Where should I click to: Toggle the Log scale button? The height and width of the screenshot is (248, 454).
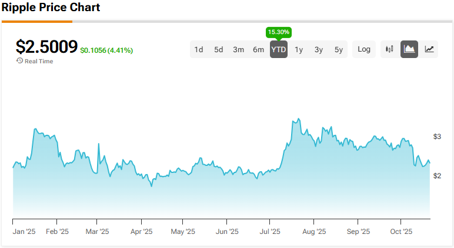tap(364, 49)
